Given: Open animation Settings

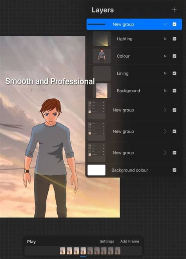Looking at the screenshot, I should [107, 241].
